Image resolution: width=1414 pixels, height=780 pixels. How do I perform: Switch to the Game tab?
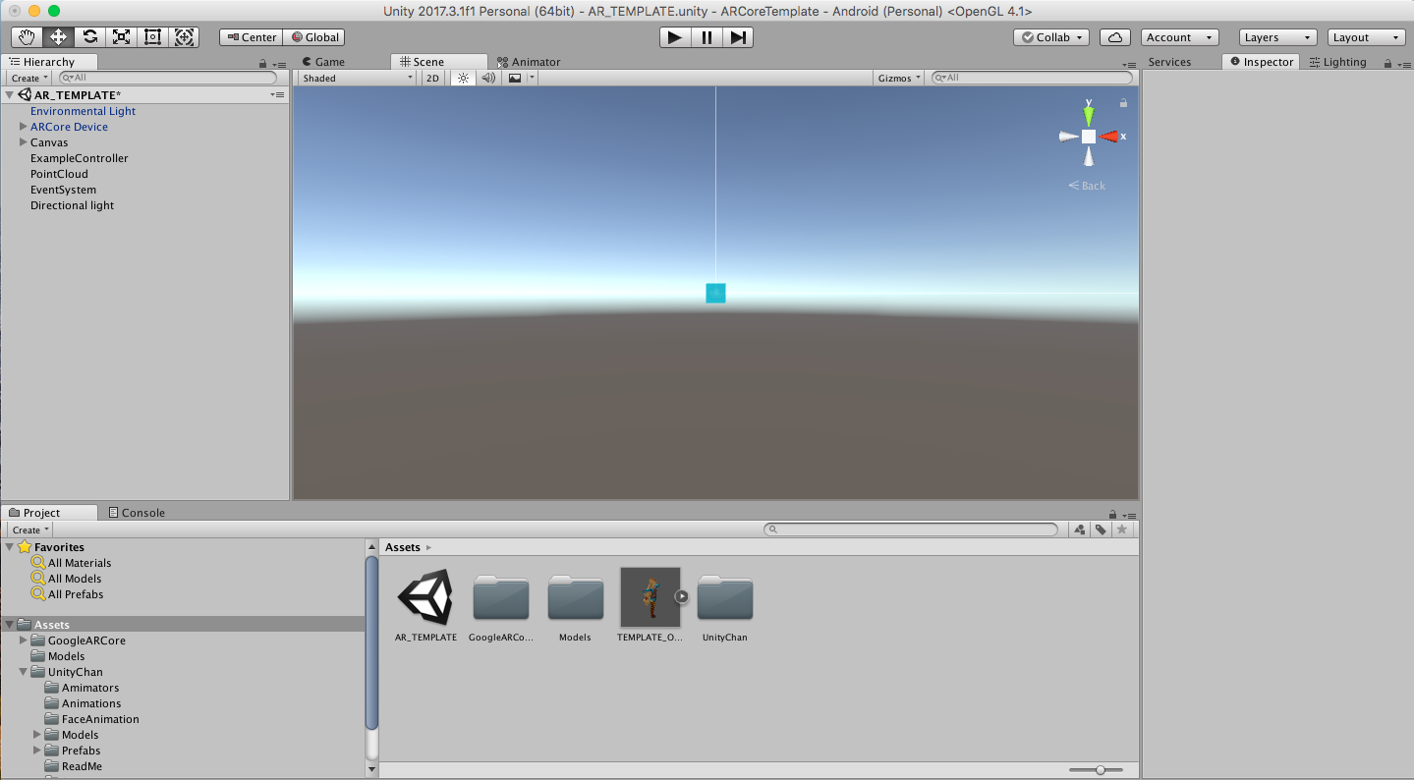323,62
